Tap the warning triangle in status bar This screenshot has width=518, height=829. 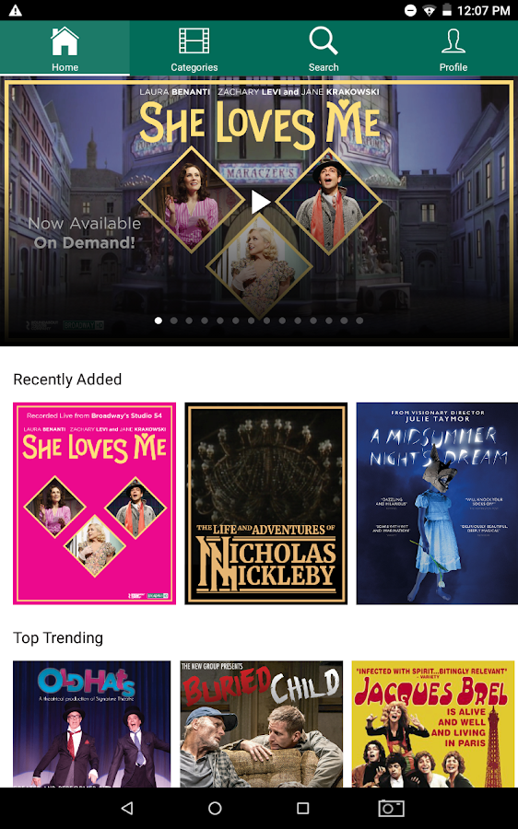16,10
